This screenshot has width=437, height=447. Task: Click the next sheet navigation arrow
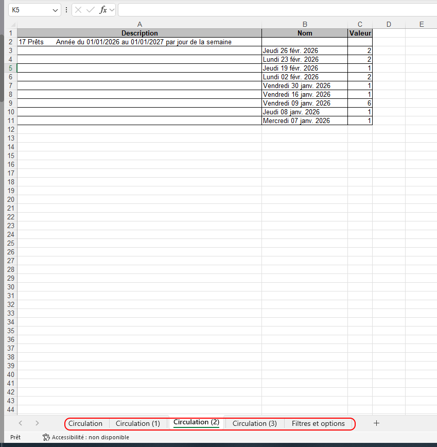tap(37, 423)
